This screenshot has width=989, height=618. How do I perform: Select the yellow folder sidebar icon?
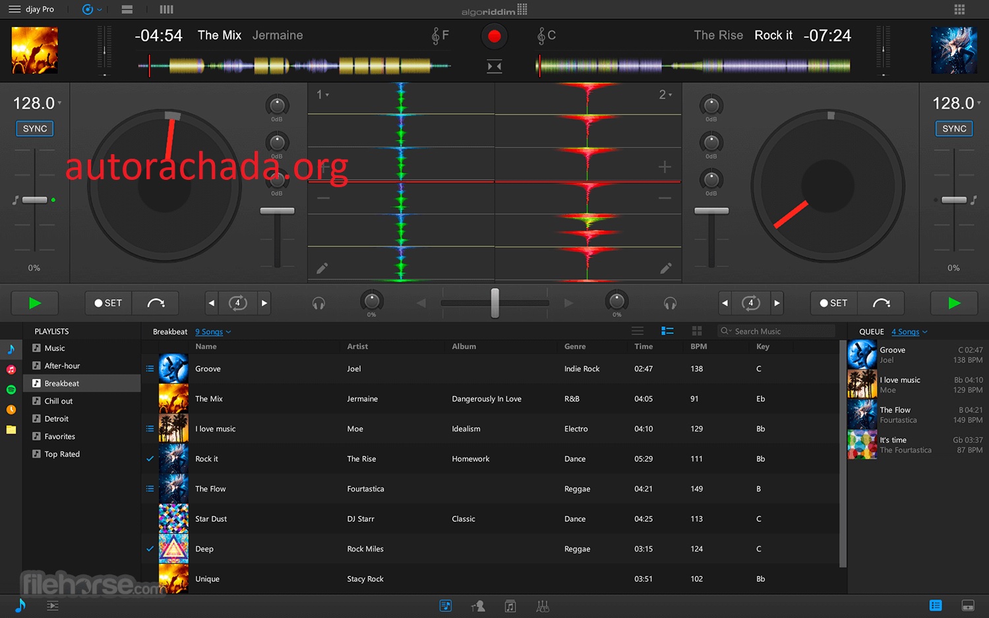(x=11, y=430)
